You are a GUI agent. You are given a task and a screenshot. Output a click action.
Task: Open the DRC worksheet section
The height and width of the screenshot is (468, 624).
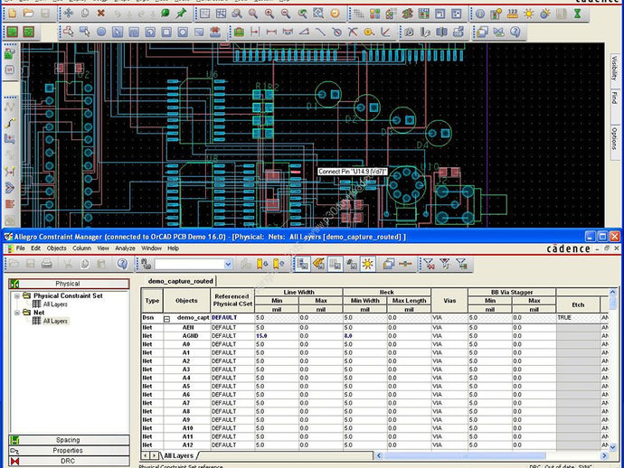click(69, 461)
